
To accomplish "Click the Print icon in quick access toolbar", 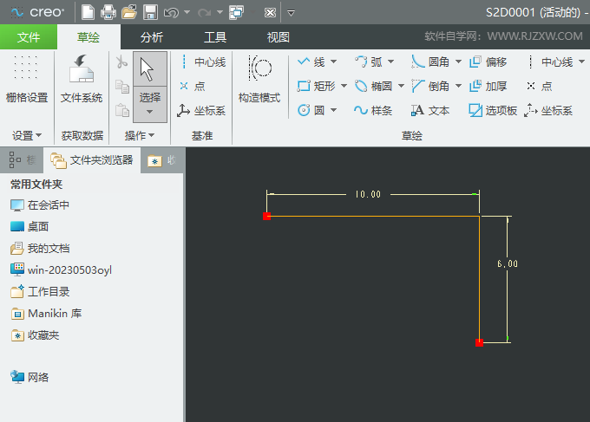I will coord(108,12).
